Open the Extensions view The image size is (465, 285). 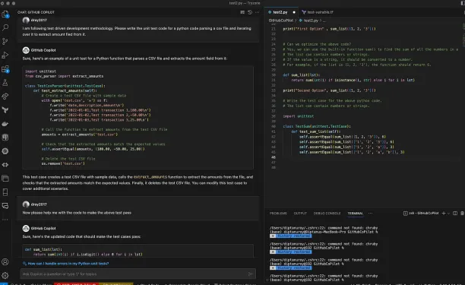click(x=5, y=69)
